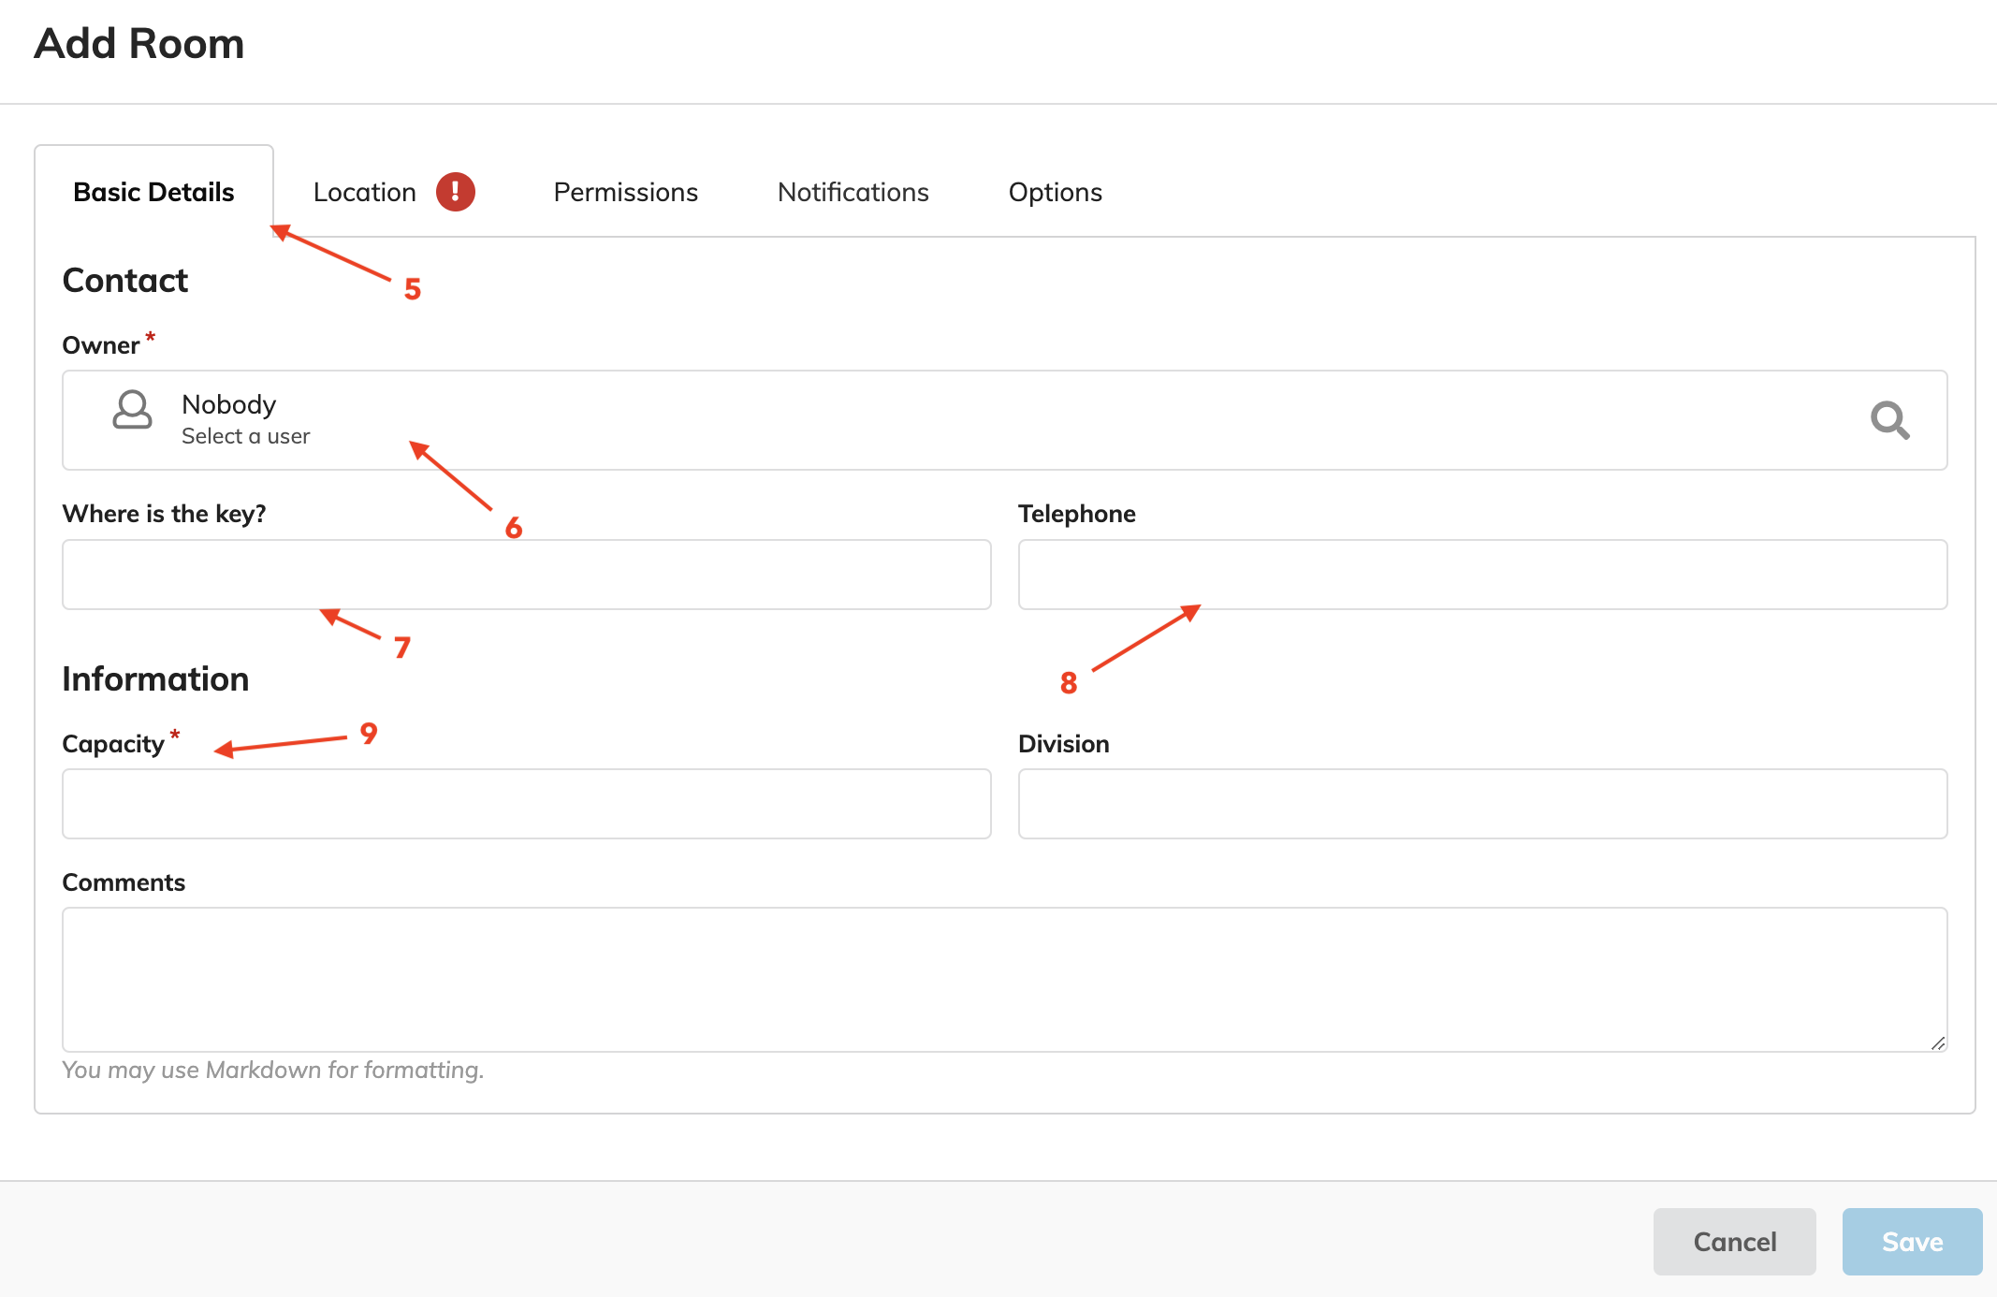Click the owner search magnifier icon
Screen dimensions: 1997x1297
(x=1889, y=420)
